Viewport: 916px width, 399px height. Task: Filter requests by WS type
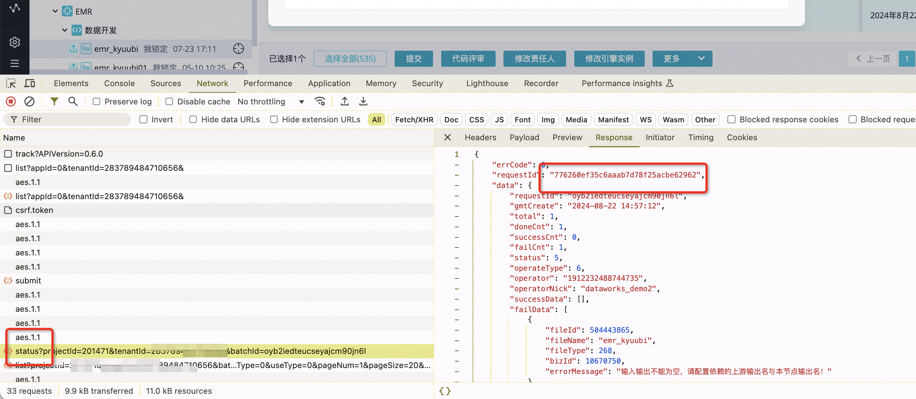click(646, 119)
